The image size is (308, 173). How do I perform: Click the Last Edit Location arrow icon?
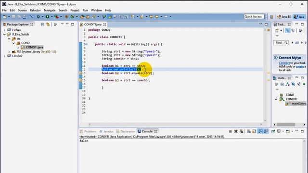click(x=151, y=17)
